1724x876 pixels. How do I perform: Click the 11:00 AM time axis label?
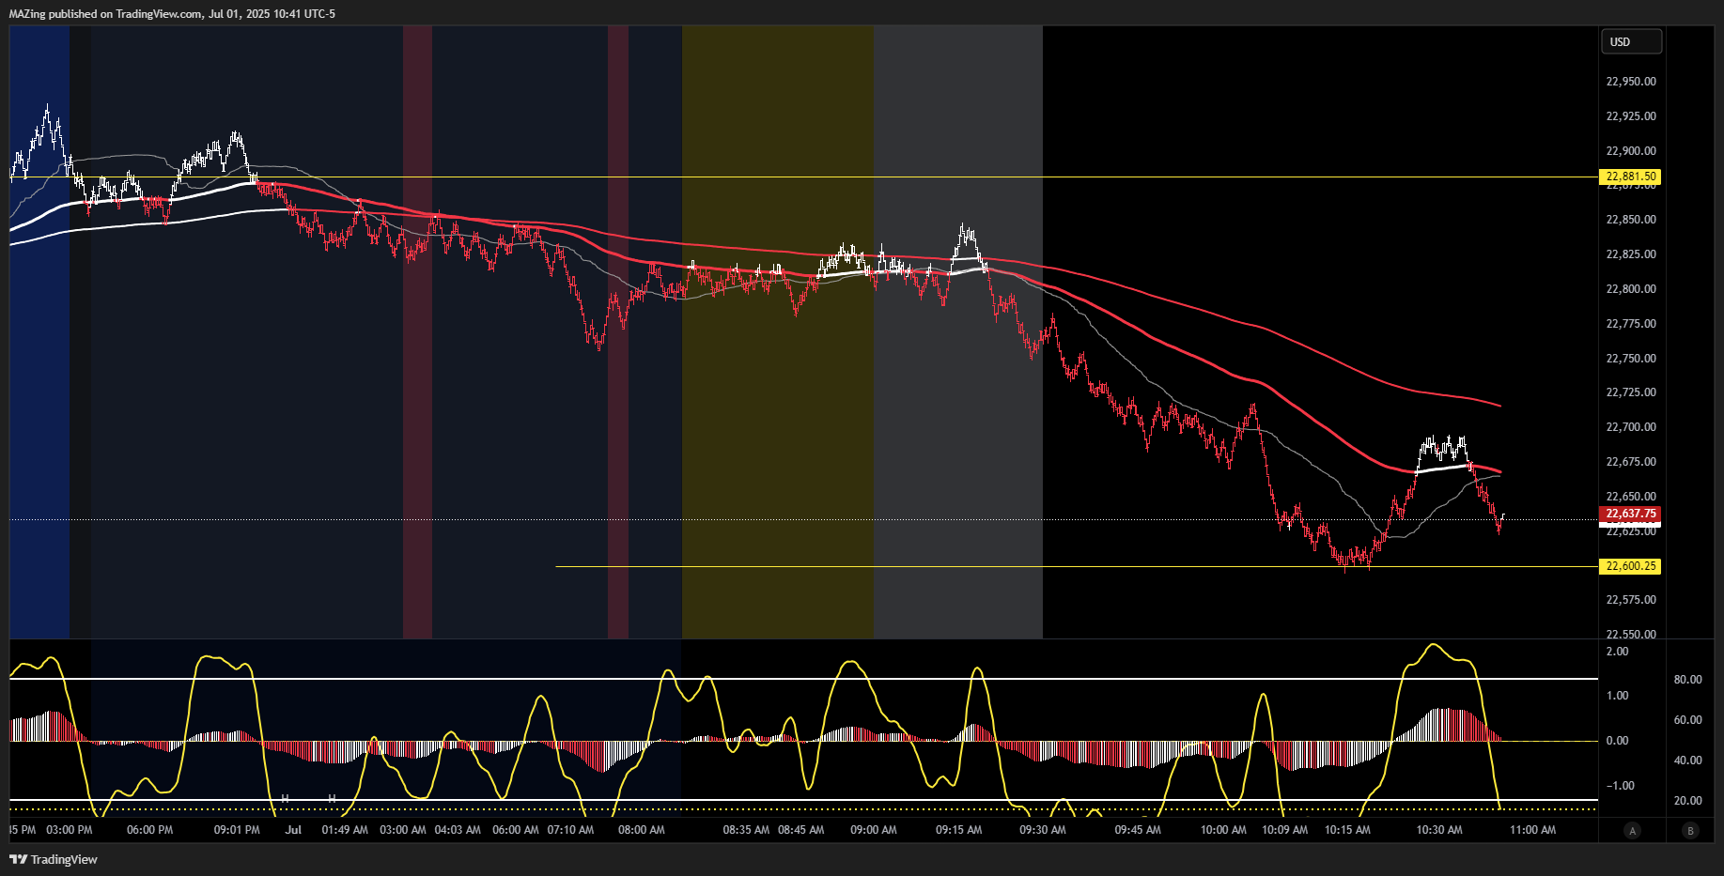click(x=1532, y=830)
